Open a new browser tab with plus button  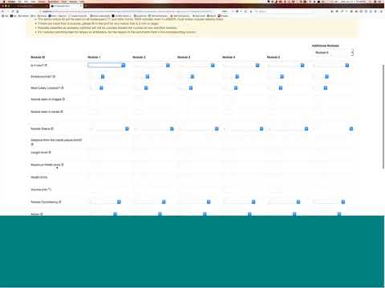tap(86, 6)
